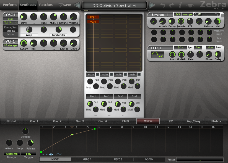Switch to the Patches page
The image size is (228, 163).
46,5
